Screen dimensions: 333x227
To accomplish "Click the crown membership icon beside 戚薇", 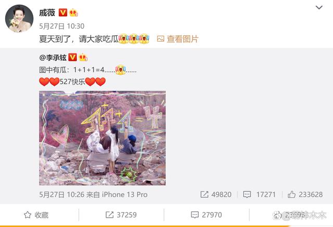I will pyautogui.click(x=73, y=12).
